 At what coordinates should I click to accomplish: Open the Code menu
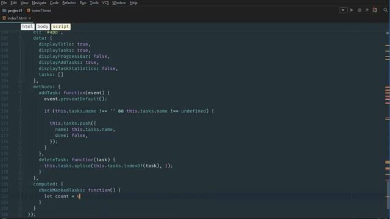click(54, 2)
